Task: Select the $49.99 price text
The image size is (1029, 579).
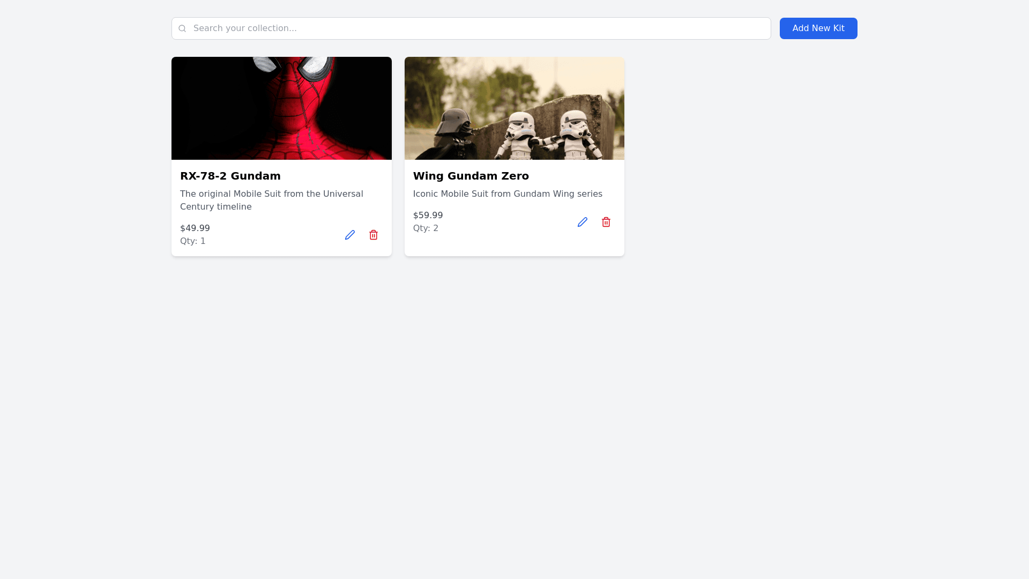Action: tap(195, 228)
